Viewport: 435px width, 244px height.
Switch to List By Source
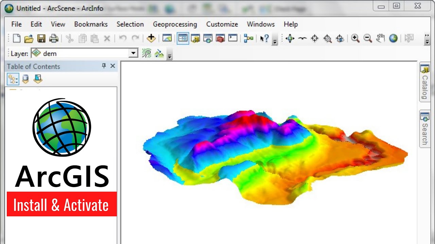pos(25,79)
